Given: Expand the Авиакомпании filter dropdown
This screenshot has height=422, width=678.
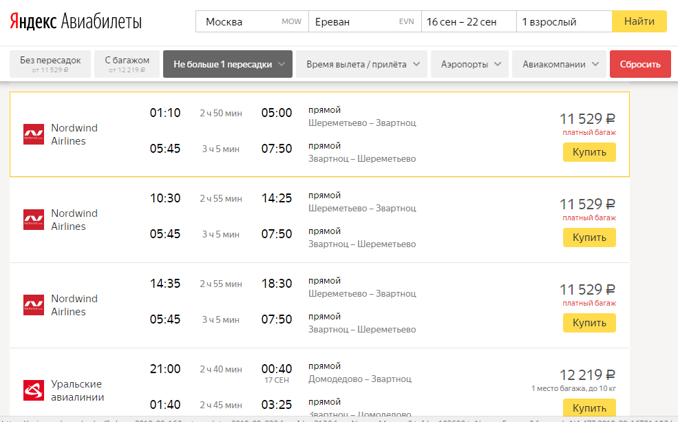Looking at the screenshot, I should click(x=560, y=64).
